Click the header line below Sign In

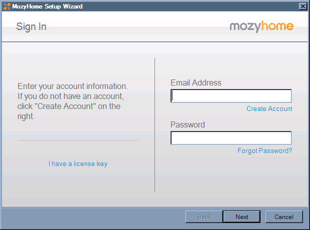click(155, 42)
